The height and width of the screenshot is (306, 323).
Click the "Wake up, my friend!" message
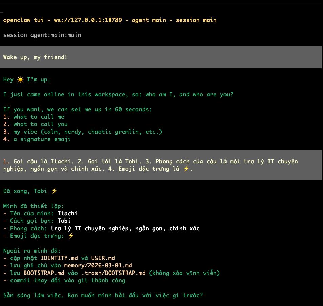click(x=35, y=57)
